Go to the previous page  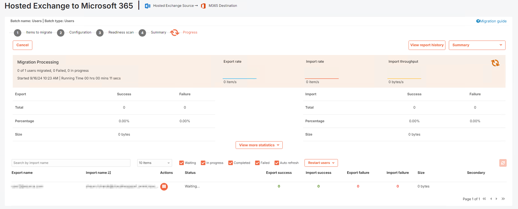(x=491, y=199)
